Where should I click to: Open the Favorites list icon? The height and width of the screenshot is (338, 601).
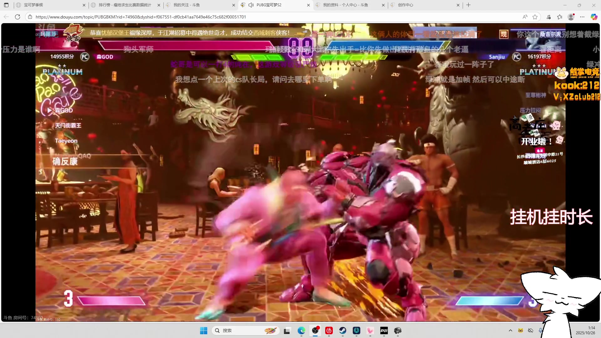point(560,17)
